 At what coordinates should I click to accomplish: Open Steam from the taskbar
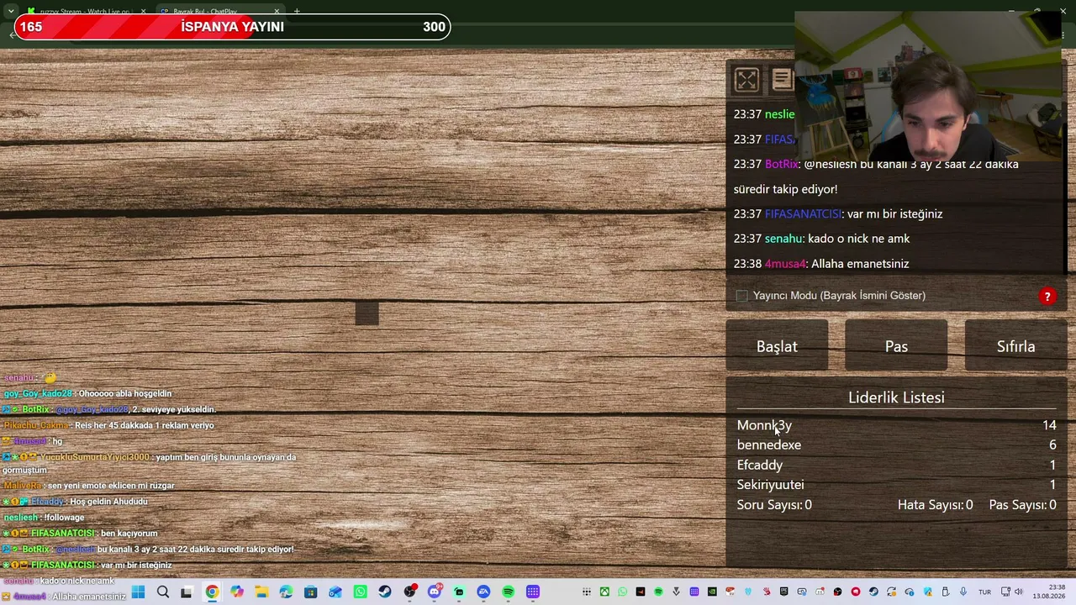[385, 592]
